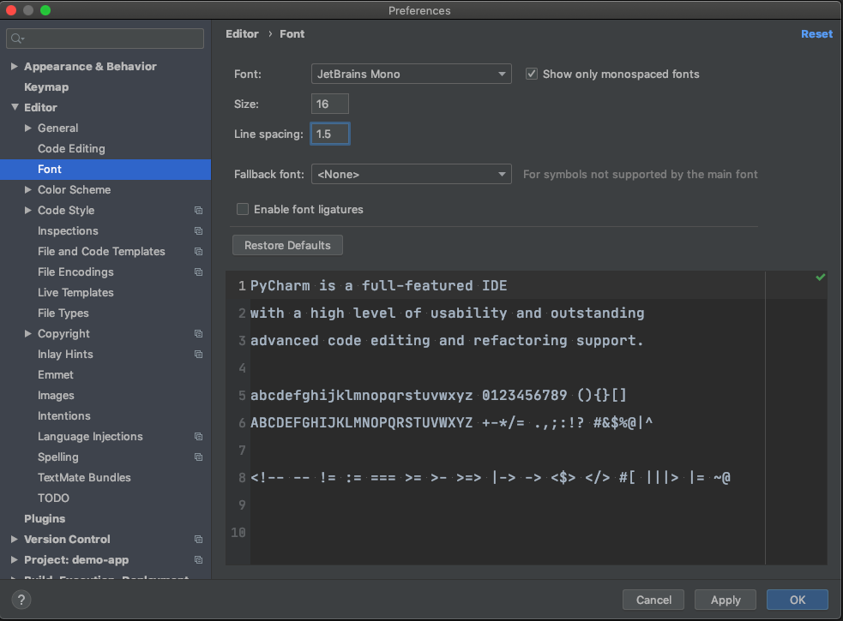Click the magnifier icon in the search field

(17, 38)
